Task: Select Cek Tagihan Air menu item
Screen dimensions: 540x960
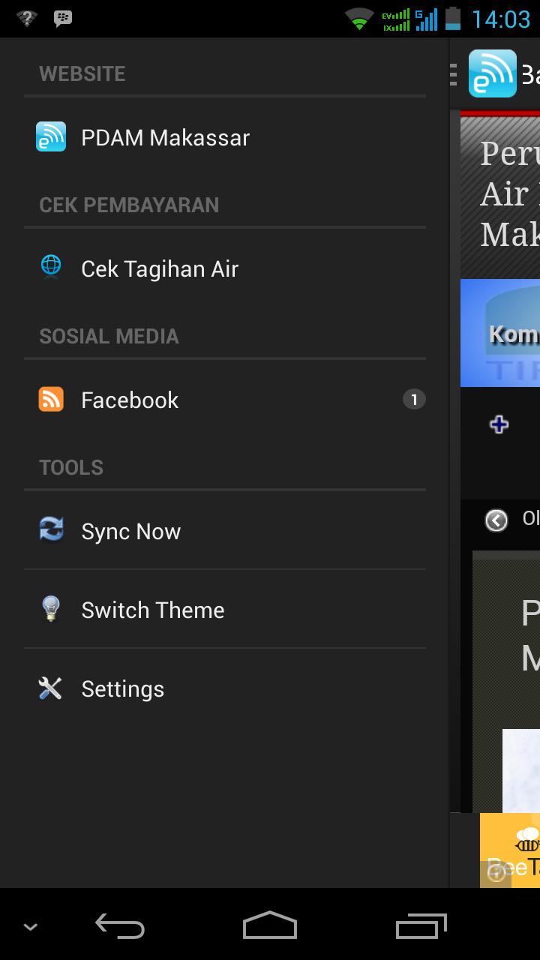Action: [160, 269]
